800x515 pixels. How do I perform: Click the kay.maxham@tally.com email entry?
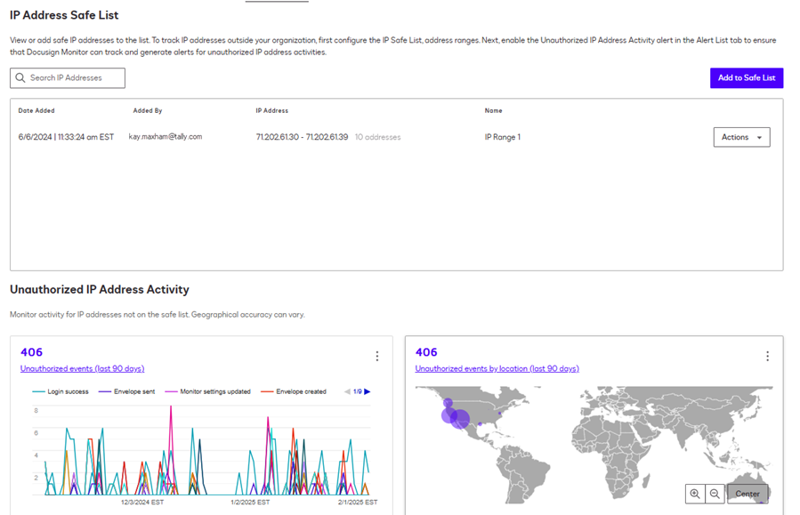[167, 137]
